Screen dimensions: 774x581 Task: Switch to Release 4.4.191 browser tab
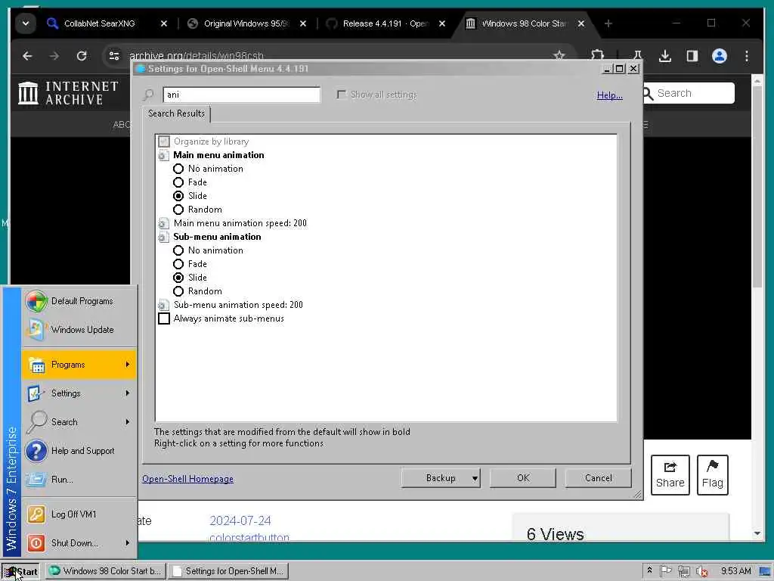385,23
